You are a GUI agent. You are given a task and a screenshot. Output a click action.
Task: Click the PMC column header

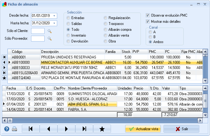click(156, 52)
